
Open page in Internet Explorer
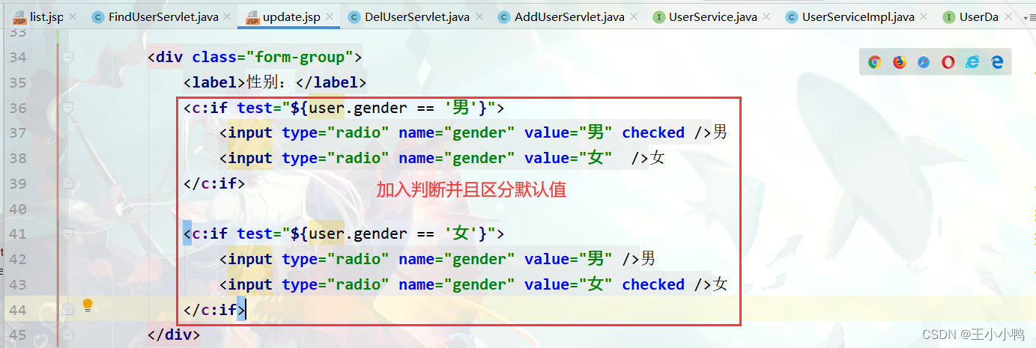tap(972, 63)
